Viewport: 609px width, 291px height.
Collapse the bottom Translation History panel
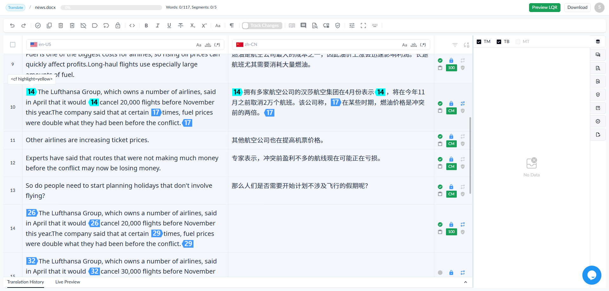(465, 282)
